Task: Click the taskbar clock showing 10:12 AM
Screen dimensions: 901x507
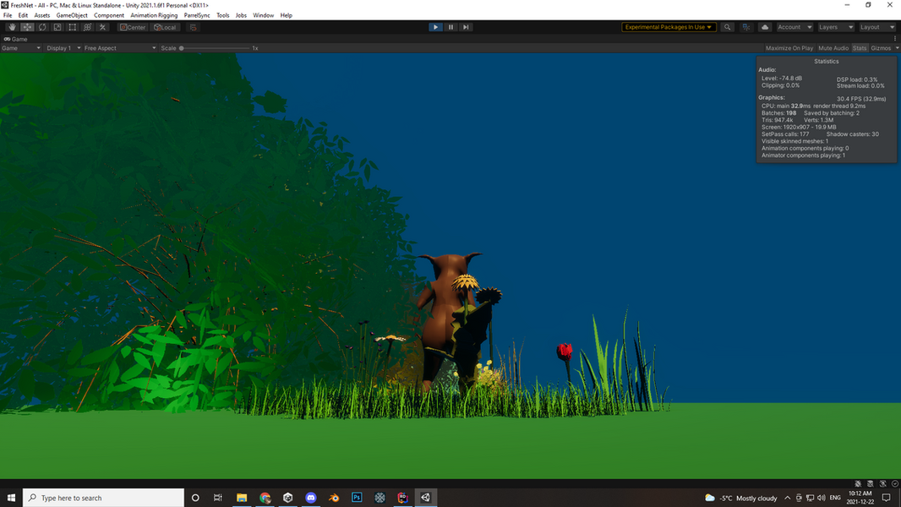Action: [860, 497]
